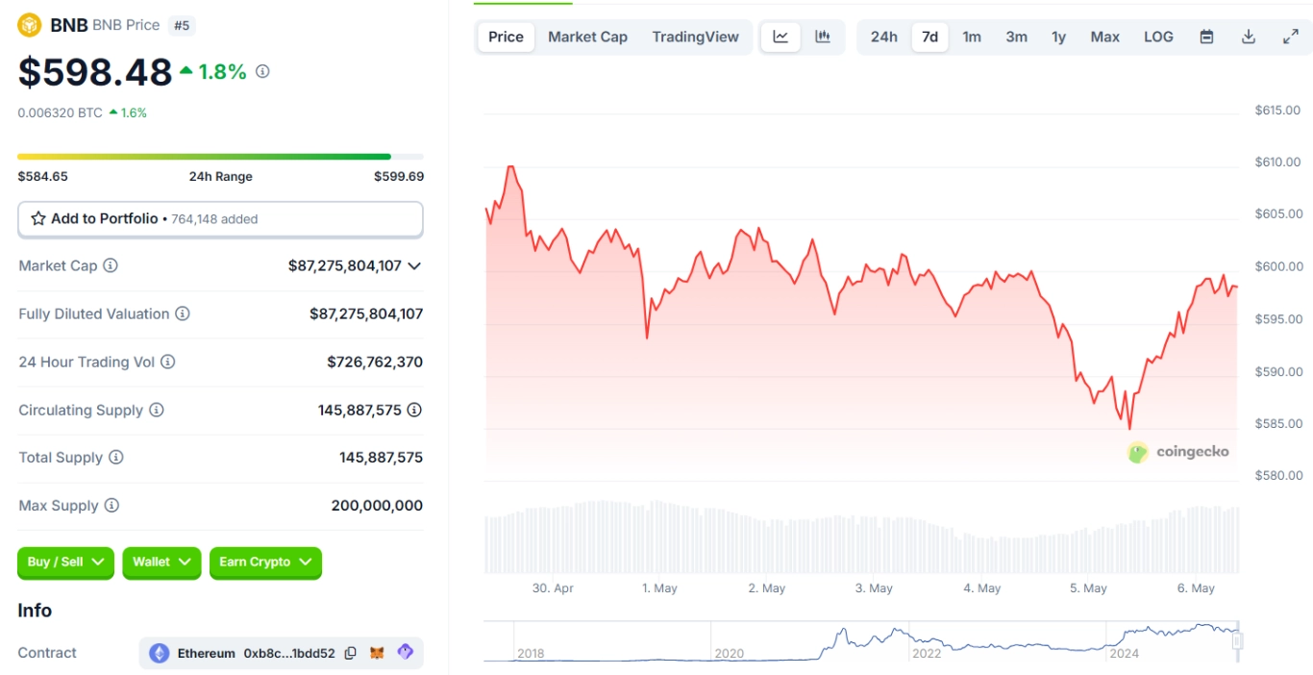The height and width of the screenshot is (675, 1313).
Task: Click the star icon in Add to Portfolio
Action: tap(38, 218)
